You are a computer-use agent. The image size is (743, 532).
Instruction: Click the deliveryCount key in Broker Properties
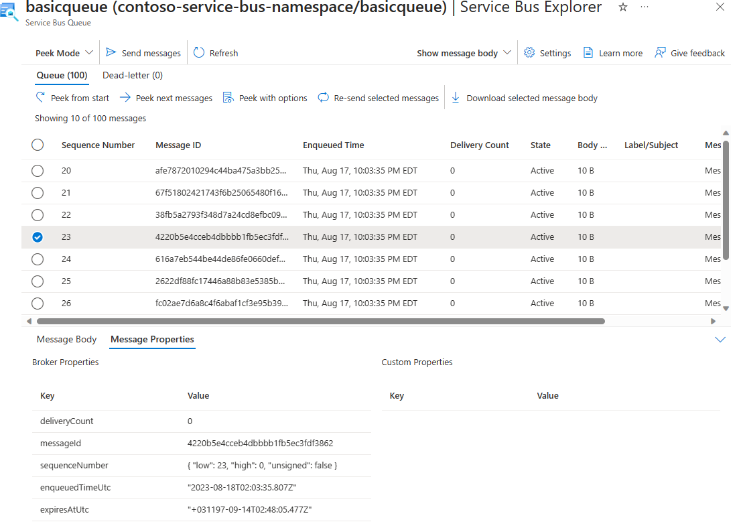coord(67,421)
